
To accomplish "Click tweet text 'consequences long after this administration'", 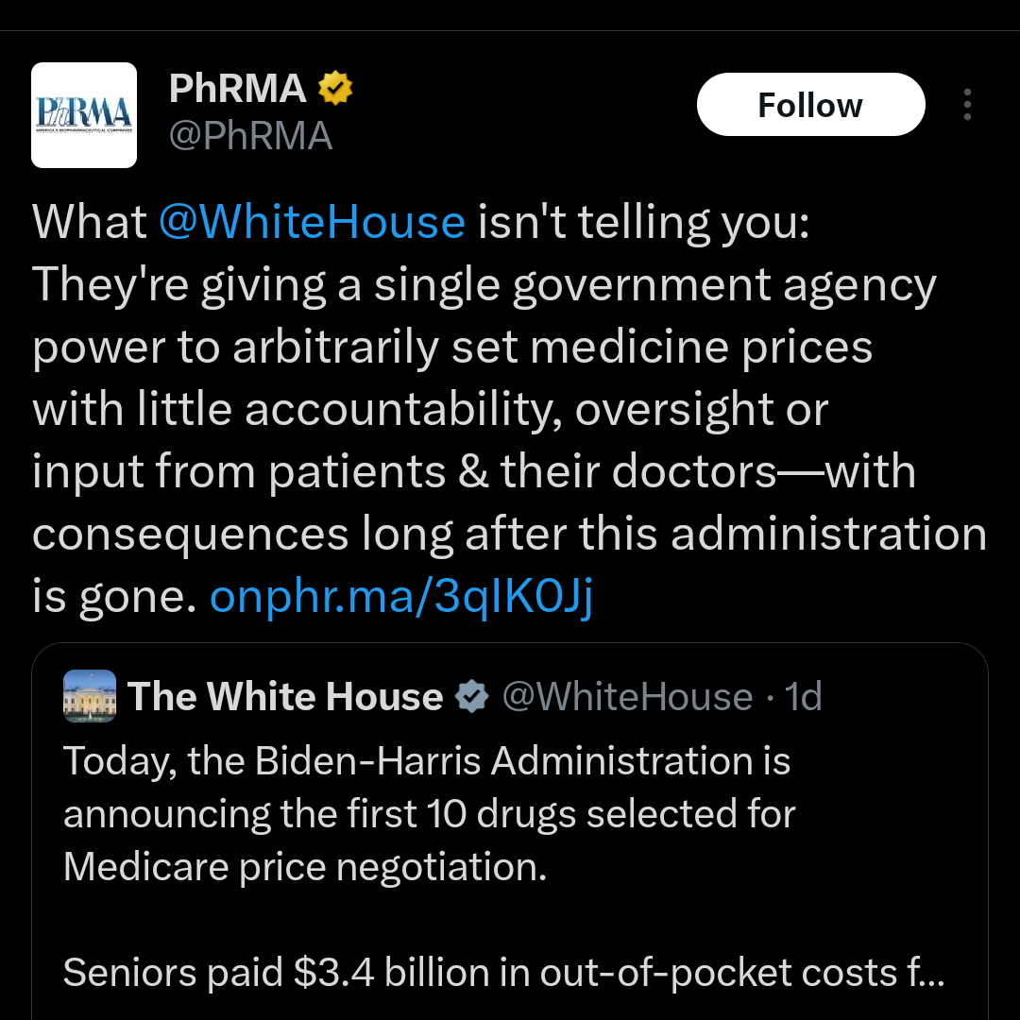I will click(509, 534).
